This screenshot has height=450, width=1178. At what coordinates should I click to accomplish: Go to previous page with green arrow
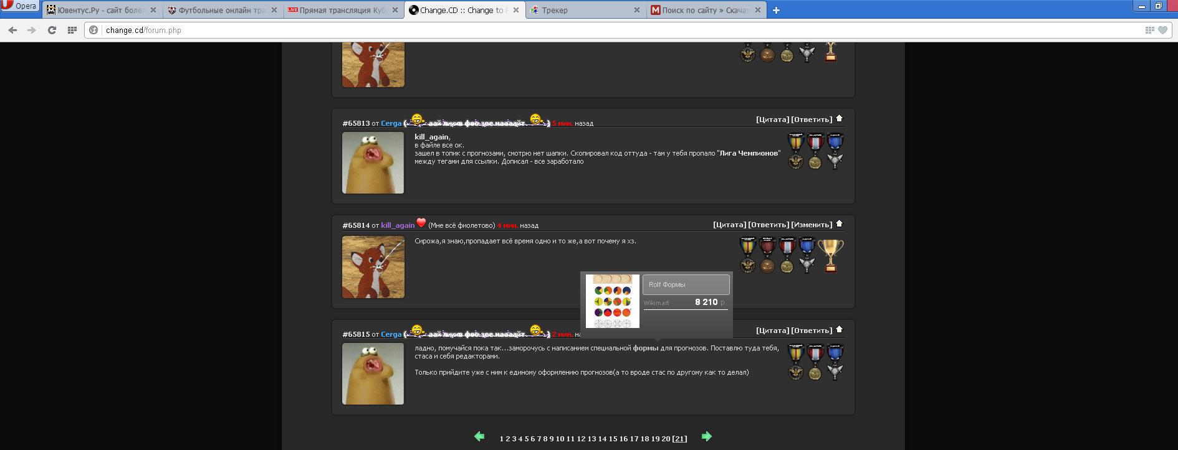coord(479,437)
